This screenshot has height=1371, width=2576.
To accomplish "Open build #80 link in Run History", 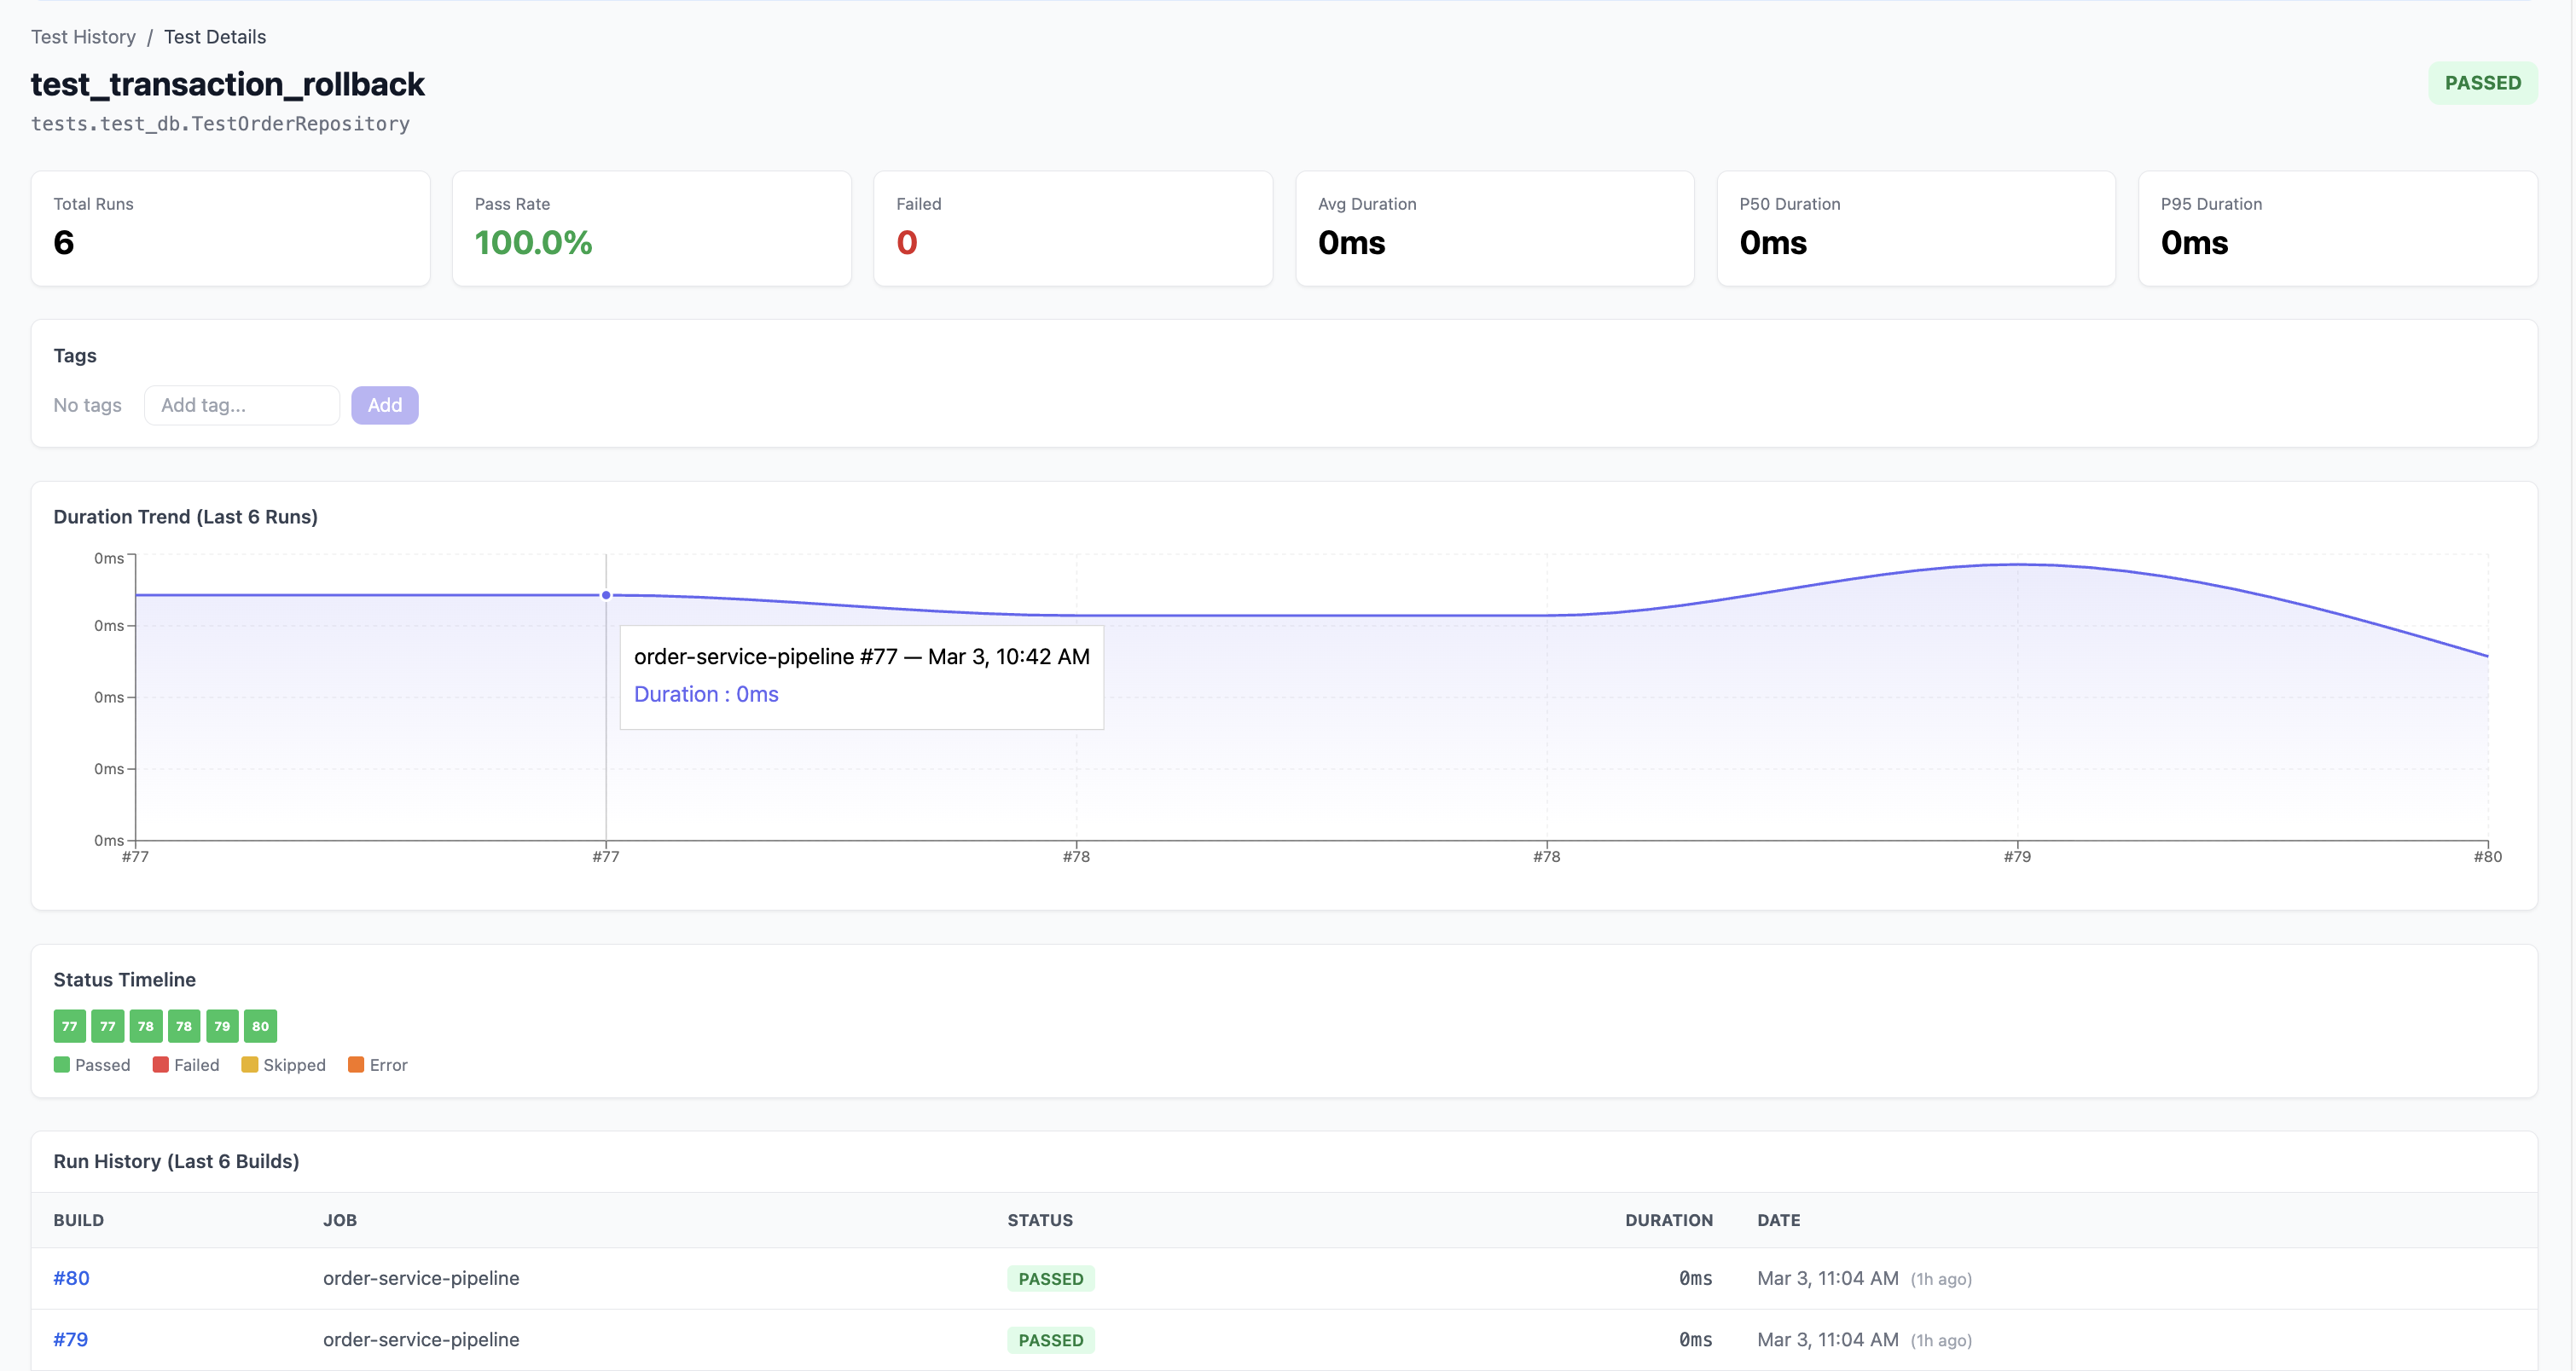I will (x=71, y=1278).
